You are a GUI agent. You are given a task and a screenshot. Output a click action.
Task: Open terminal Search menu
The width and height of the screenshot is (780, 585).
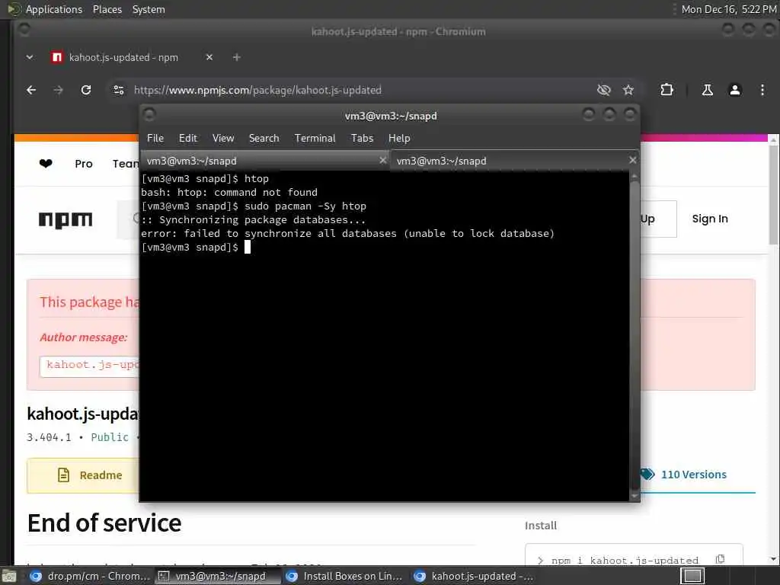264,138
